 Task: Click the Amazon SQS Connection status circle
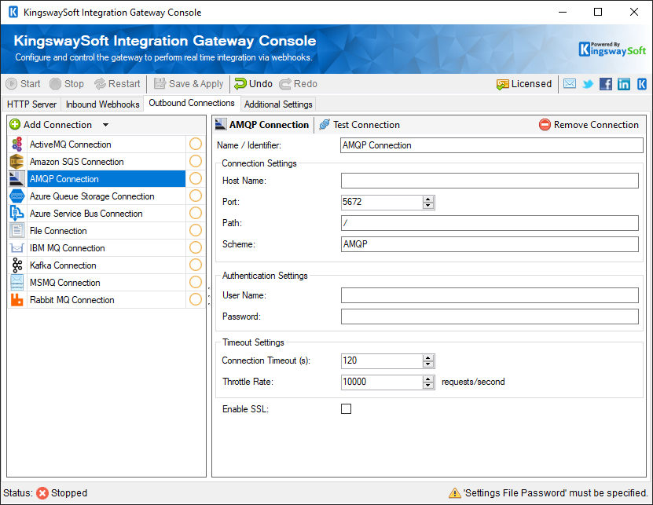click(x=196, y=161)
